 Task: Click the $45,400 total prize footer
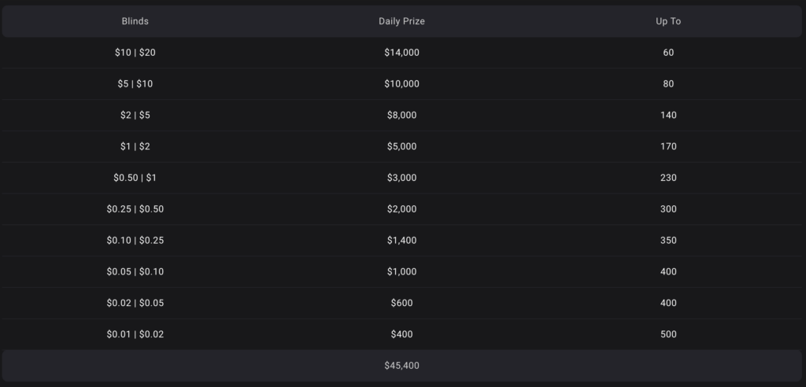click(402, 366)
